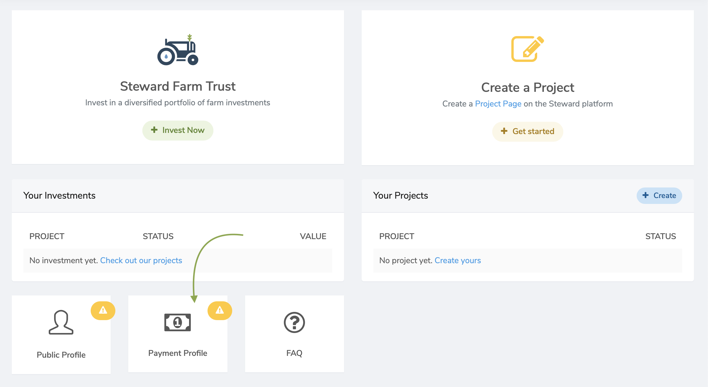Click the STATUS column header in Your Projects
The height and width of the screenshot is (387, 708).
660,236
